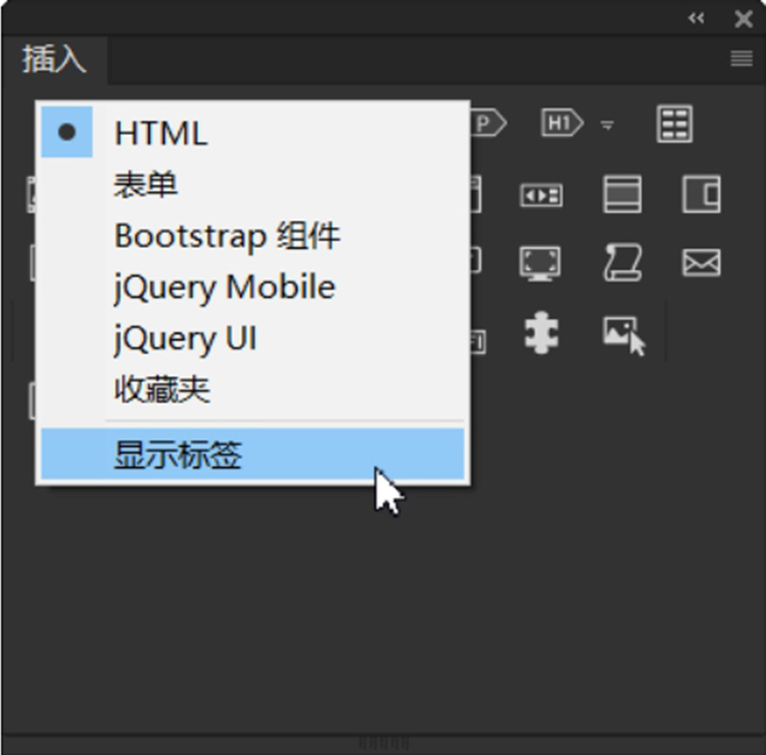Click the monitor screen icon with corner marks
Screen dimensions: 766x755
pyautogui.click(x=539, y=263)
